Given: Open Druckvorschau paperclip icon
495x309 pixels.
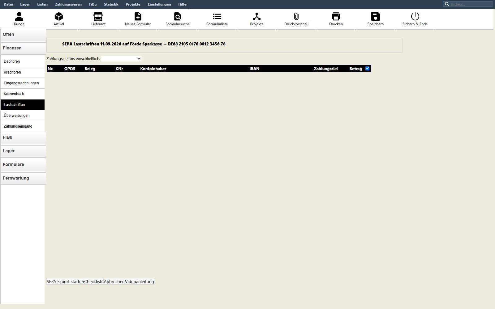Looking at the screenshot, I should tap(296, 16).
